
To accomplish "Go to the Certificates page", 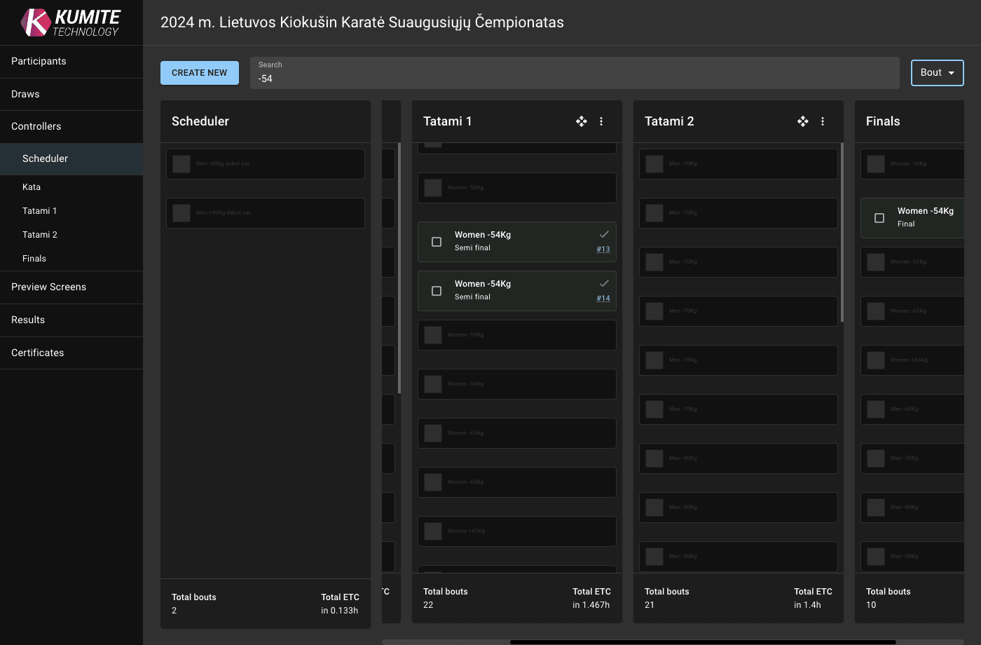I will tap(37, 353).
